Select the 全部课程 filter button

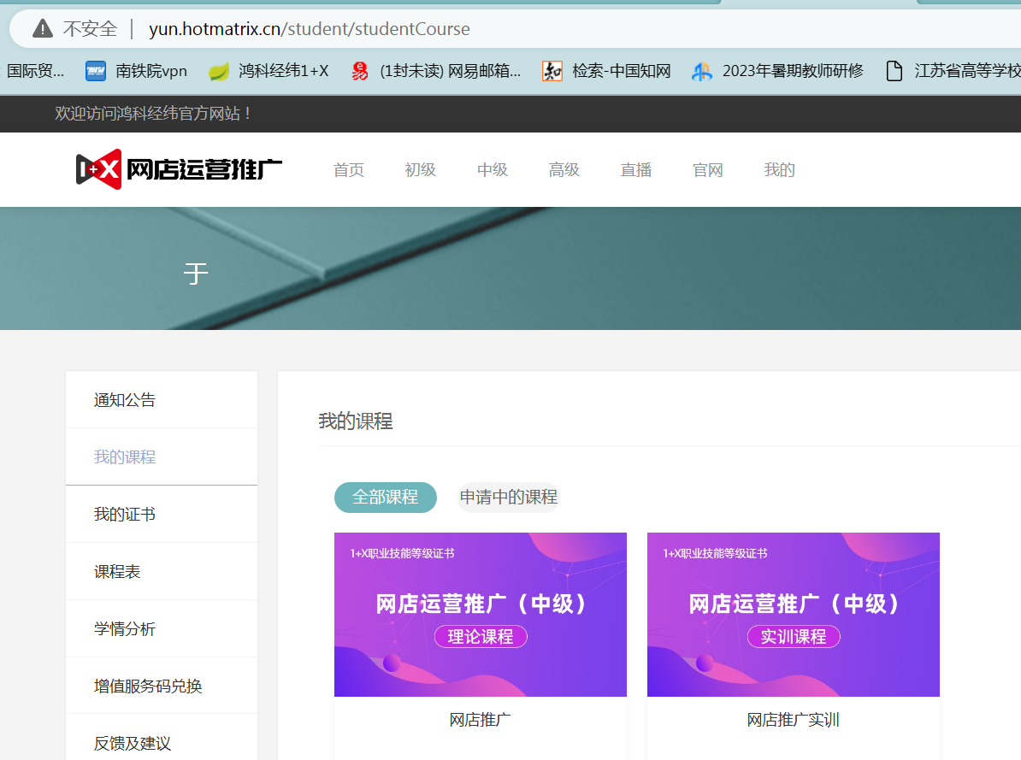(386, 498)
